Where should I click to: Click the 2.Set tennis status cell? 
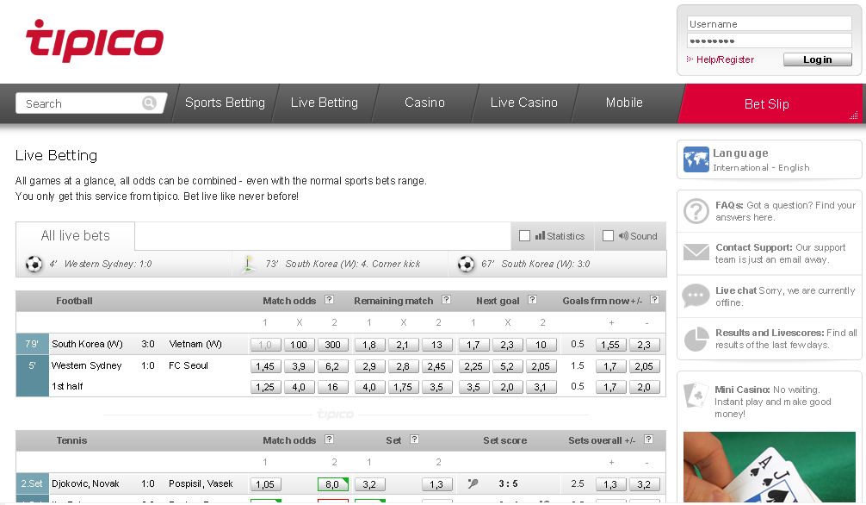point(32,483)
